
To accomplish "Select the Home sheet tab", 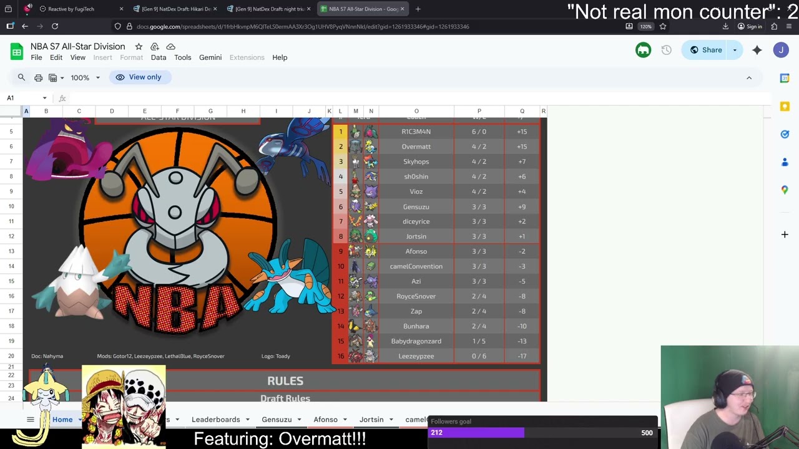I will tap(62, 420).
